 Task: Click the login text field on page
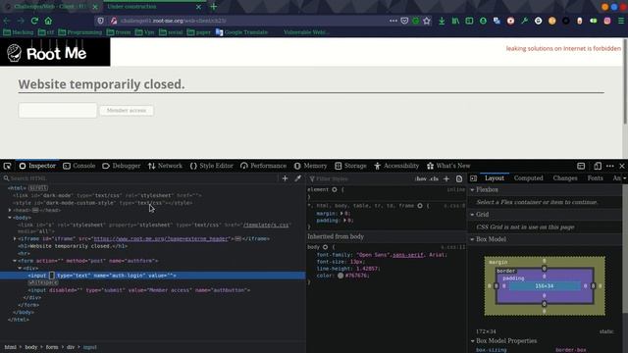coord(58,110)
